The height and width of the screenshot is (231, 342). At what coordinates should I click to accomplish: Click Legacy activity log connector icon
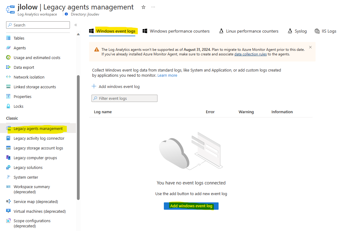[x=8, y=138]
